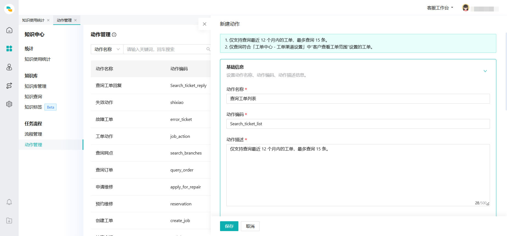Open 知识库管理 in the sidebar
The image size is (507, 236).
(36, 86)
